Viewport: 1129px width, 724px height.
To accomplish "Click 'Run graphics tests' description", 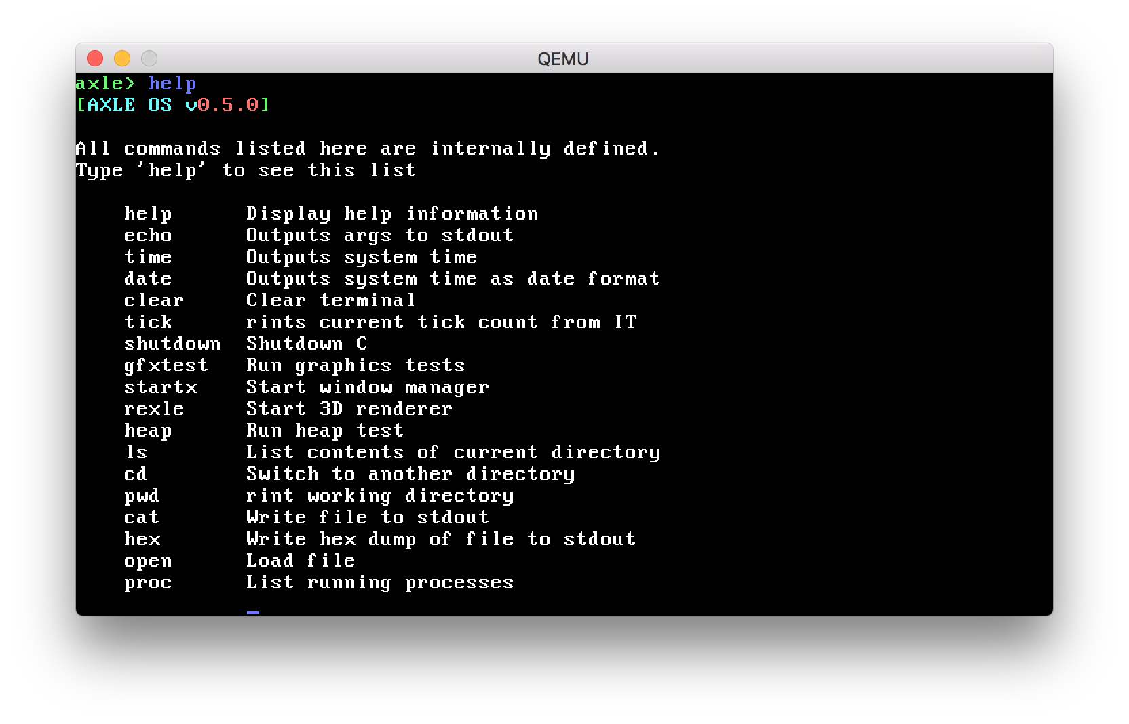I will pos(356,365).
